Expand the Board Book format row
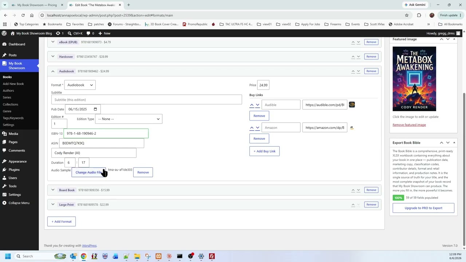 (x=53, y=190)
